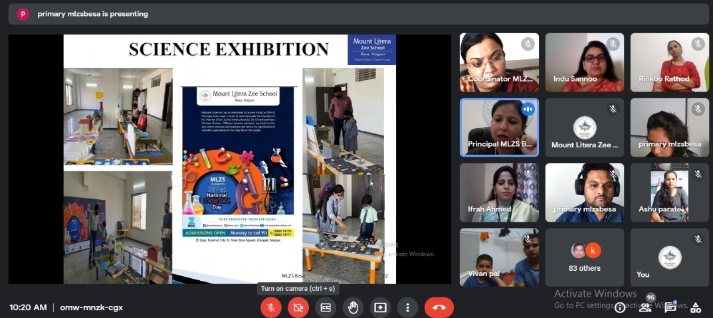The height and width of the screenshot is (318, 713).
Task: Click the muted mic icon on Coordinator's tile
Action: (x=528, y=44)
